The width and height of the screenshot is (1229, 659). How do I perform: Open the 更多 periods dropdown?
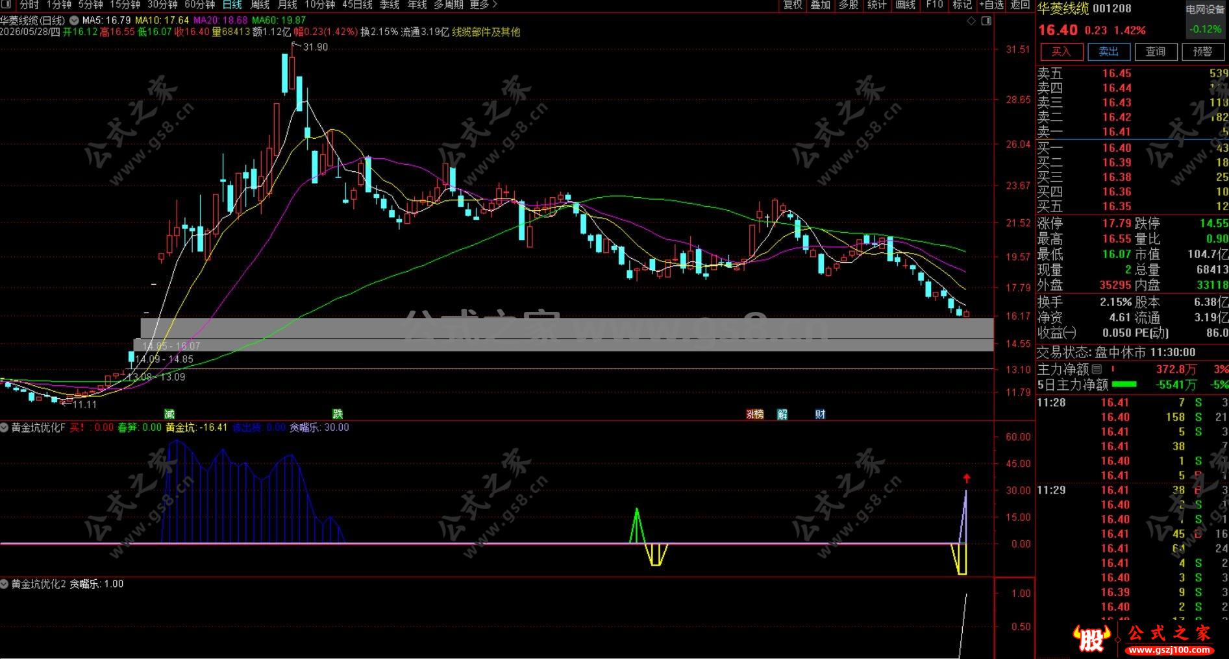(x=483, y=5)
